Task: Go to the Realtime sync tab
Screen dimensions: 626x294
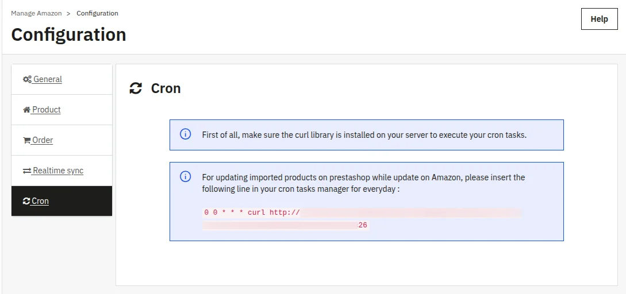Action: pyautogui.click(x=58, y=171)
